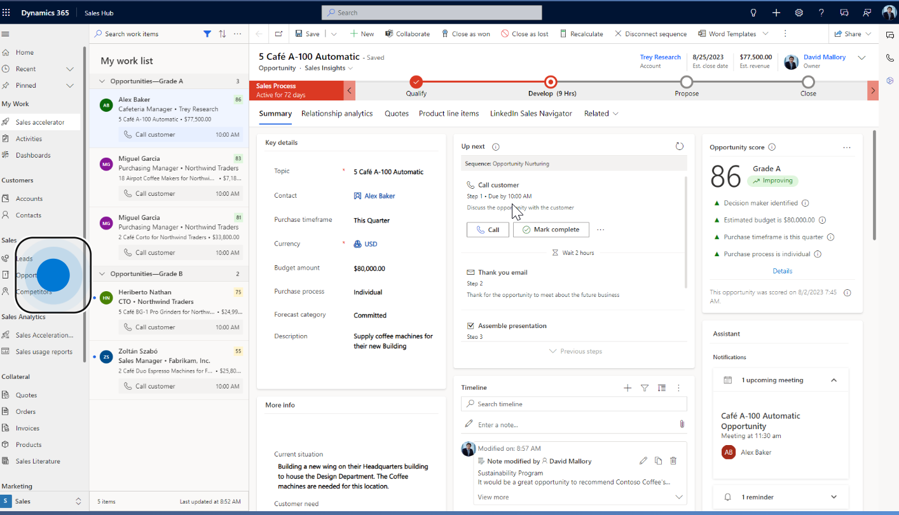Open command bar overflow vertical ellipsis
The height and width of the screenshot is (515, 899).
[x=785, y=34]
